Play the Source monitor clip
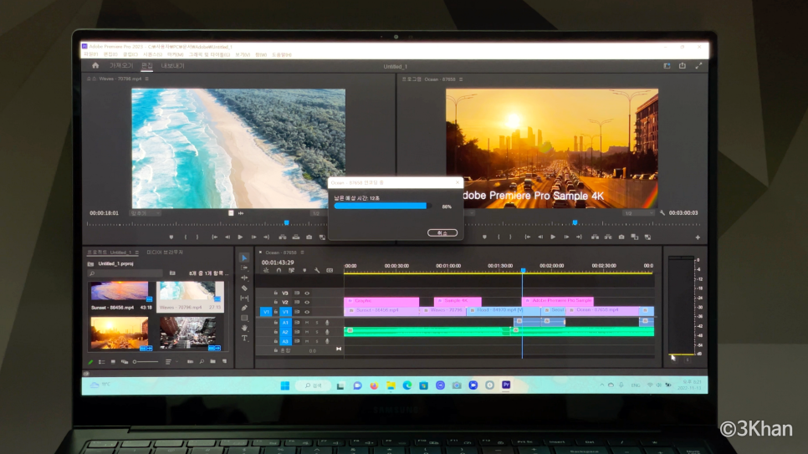Viewport: 808px width, 454px height. tap(240, 237)
